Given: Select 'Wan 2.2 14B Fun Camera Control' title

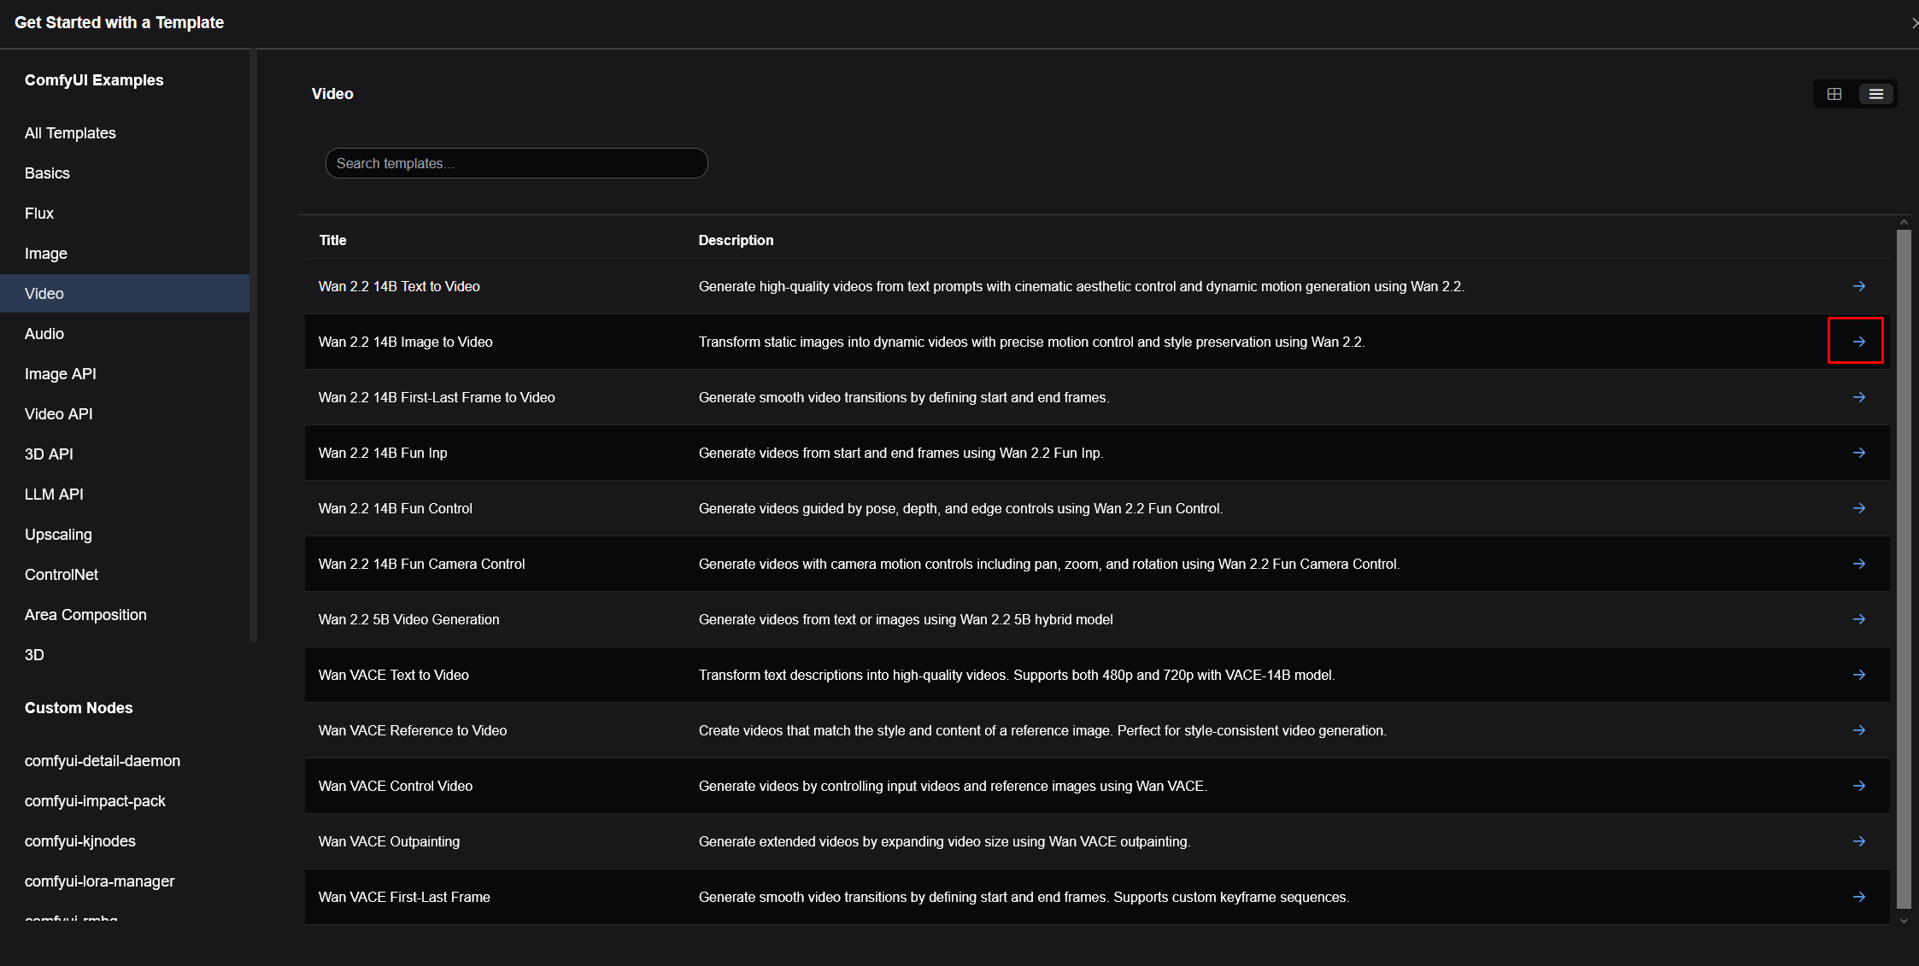Looking at the screenshot, I should tap(422, 564).
